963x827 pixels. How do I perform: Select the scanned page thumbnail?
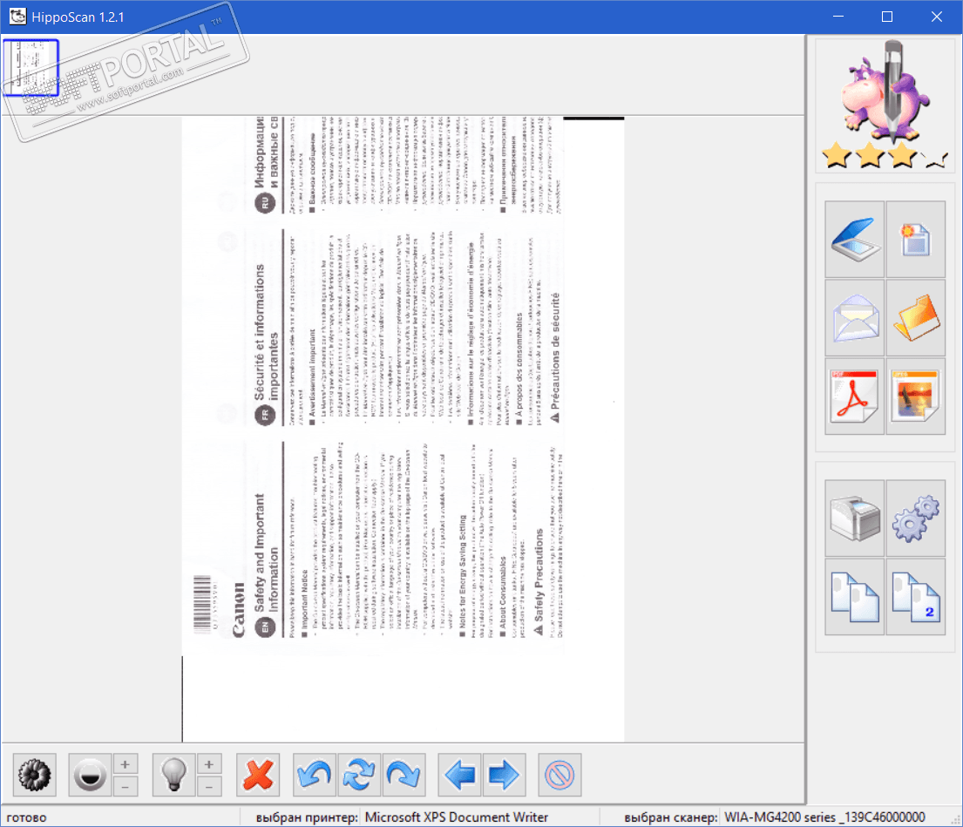31,67
